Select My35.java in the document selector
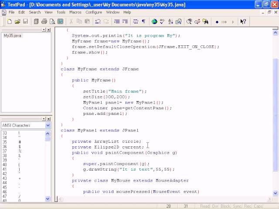 pyautogui.click(x=13, y=36)
